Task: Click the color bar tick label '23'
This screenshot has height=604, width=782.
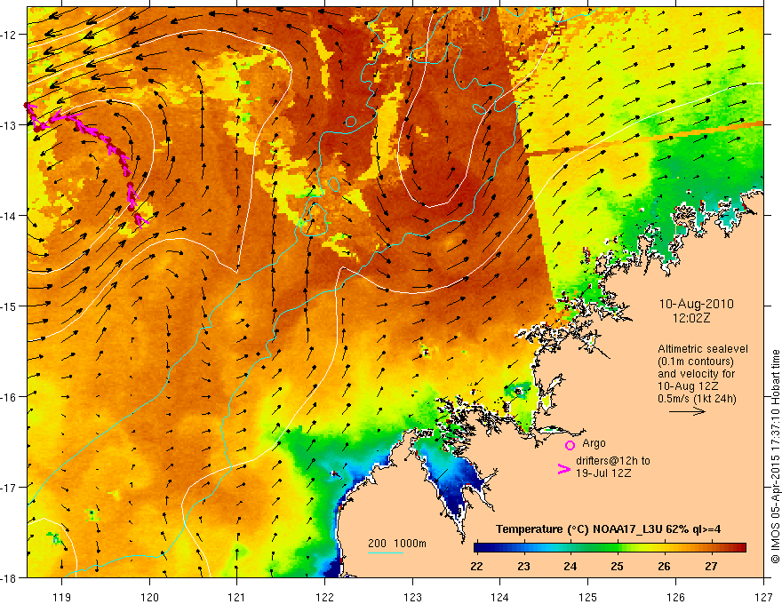Action: click(523, 566)
